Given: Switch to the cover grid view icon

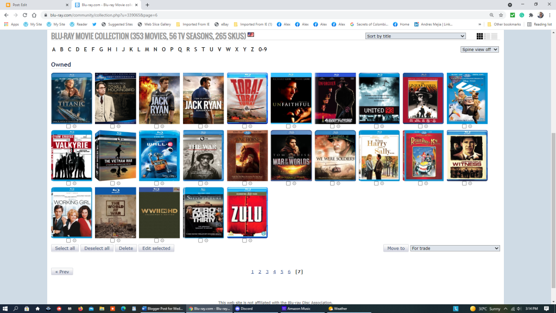Looking at the screenshot, I should tap(480, 36).
